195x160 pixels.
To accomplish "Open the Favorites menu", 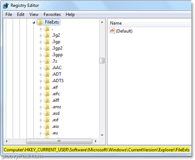I will pos(52,14).
